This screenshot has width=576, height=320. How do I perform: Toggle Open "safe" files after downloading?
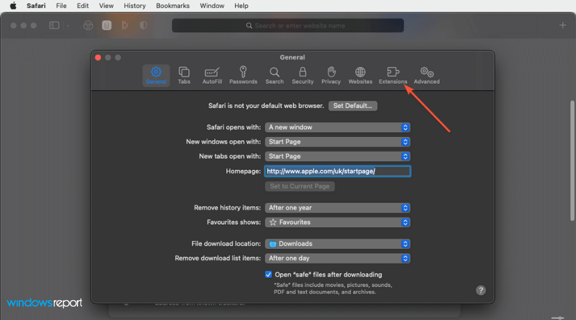(x=269, y=275)
